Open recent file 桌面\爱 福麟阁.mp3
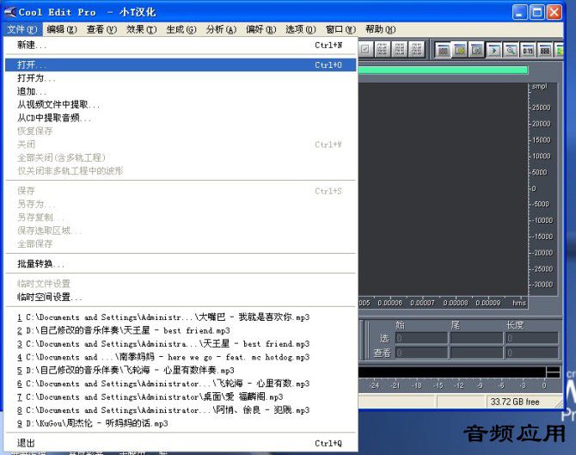Image resolution: width=576 pixels, height=455 pixels. [x=180, y=397]
